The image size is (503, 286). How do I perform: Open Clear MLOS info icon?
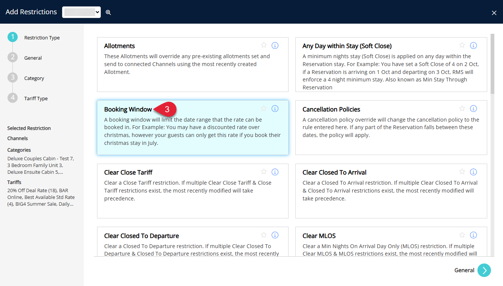click(474, 235)
